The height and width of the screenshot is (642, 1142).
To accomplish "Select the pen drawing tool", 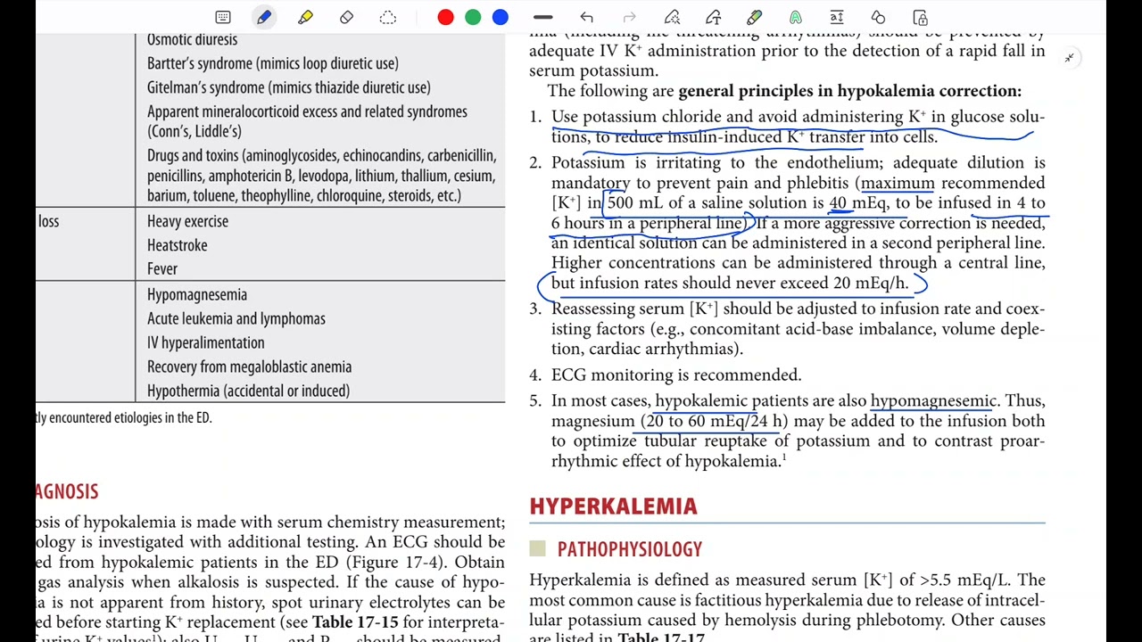I will pos(264,17).
